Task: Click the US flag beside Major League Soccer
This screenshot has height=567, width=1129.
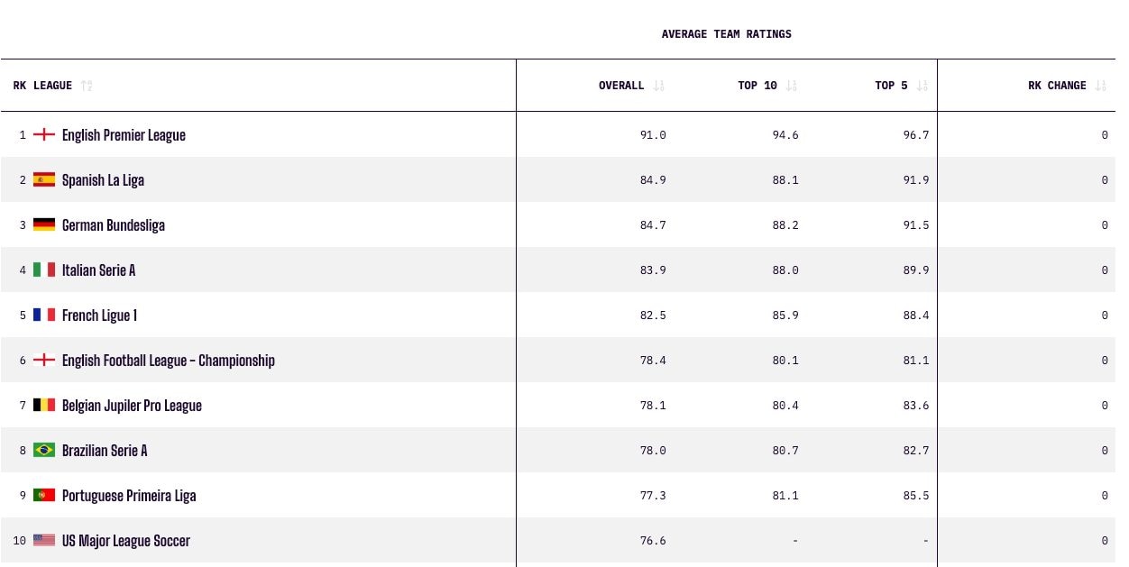Action: click(44, 540)
